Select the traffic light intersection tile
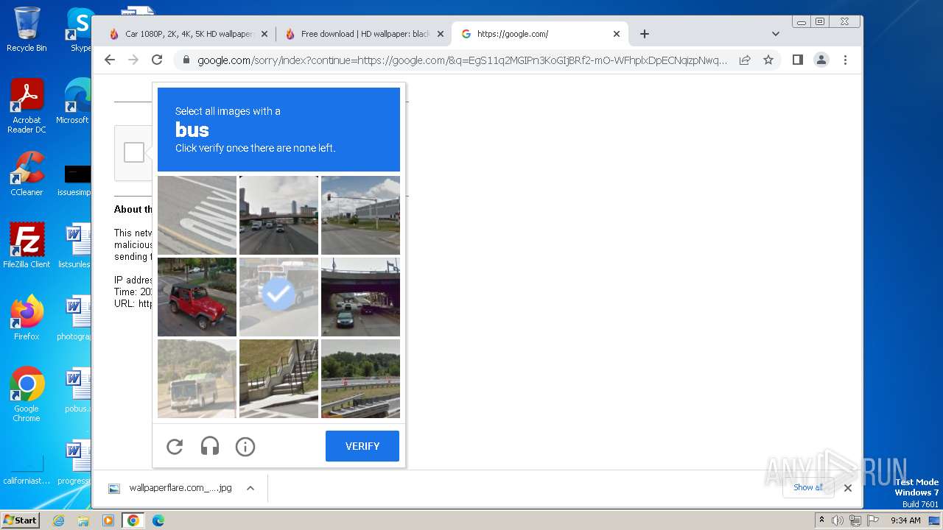Screen dimensions: 943x530 (x=360, y=215)
